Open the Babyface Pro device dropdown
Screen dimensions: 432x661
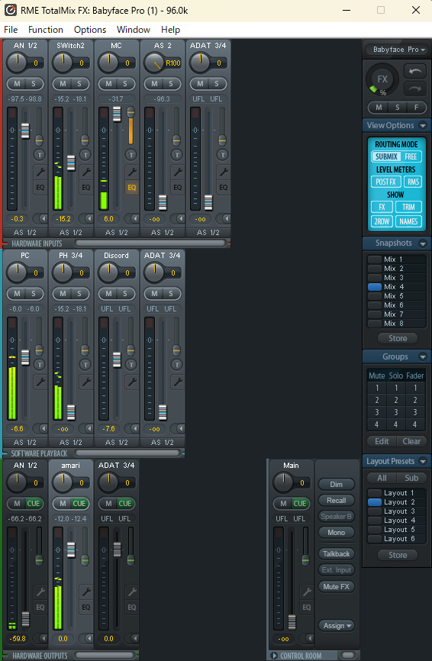coord(396,50)
